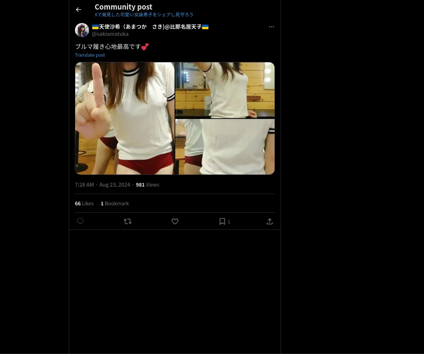Viewport: 424px width, 354px height.
Task: Click the 7:28 AM Aug 23 timestamp
Action: pyautogui.click(x=102, y=185)
